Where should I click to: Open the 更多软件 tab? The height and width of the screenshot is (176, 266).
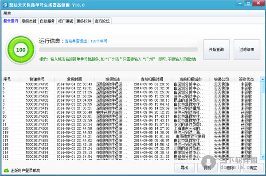(84, 21)
